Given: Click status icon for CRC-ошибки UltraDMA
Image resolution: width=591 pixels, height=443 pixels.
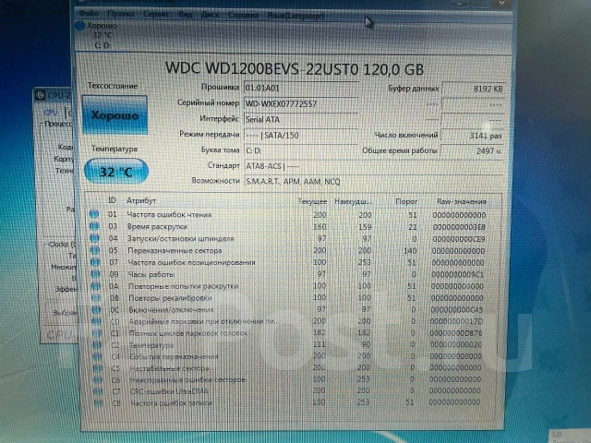Looking at the screenshot, I should 98,391.
